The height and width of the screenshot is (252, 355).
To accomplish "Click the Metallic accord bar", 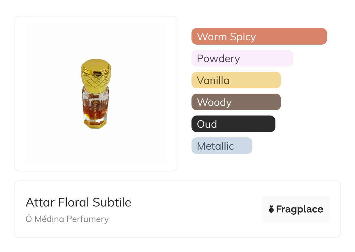I will click(222, 146).
